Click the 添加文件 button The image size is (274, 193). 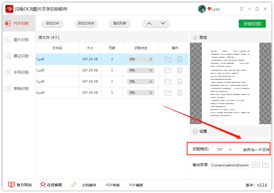coord(52,23)
